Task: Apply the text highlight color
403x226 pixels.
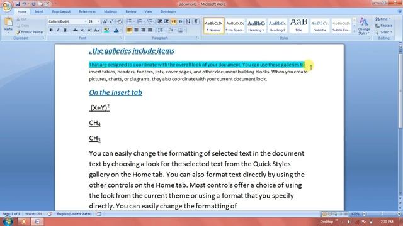Action: click(x=106, y=30)
